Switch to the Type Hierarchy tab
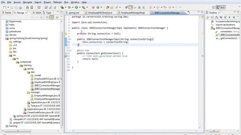The width and height of the screenshot is (241, 135). pyautogui.click(x=47, y=13)
